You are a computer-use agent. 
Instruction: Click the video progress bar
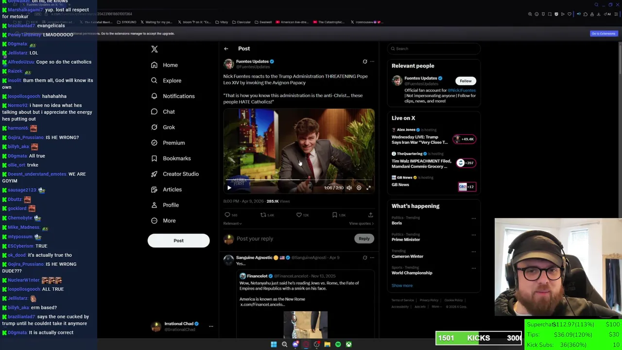299,180
